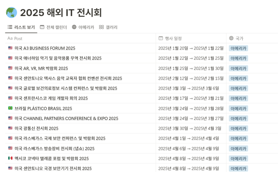Viewport: 278px width, 172px height.
Task: Click date 2025년 3월 24일 → 3월 27일
Action: click(191, 118)
